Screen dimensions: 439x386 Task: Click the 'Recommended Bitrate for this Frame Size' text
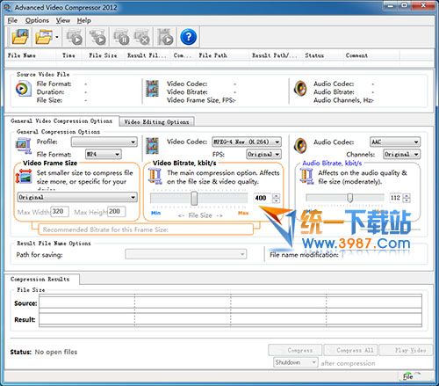pos(105,229)
